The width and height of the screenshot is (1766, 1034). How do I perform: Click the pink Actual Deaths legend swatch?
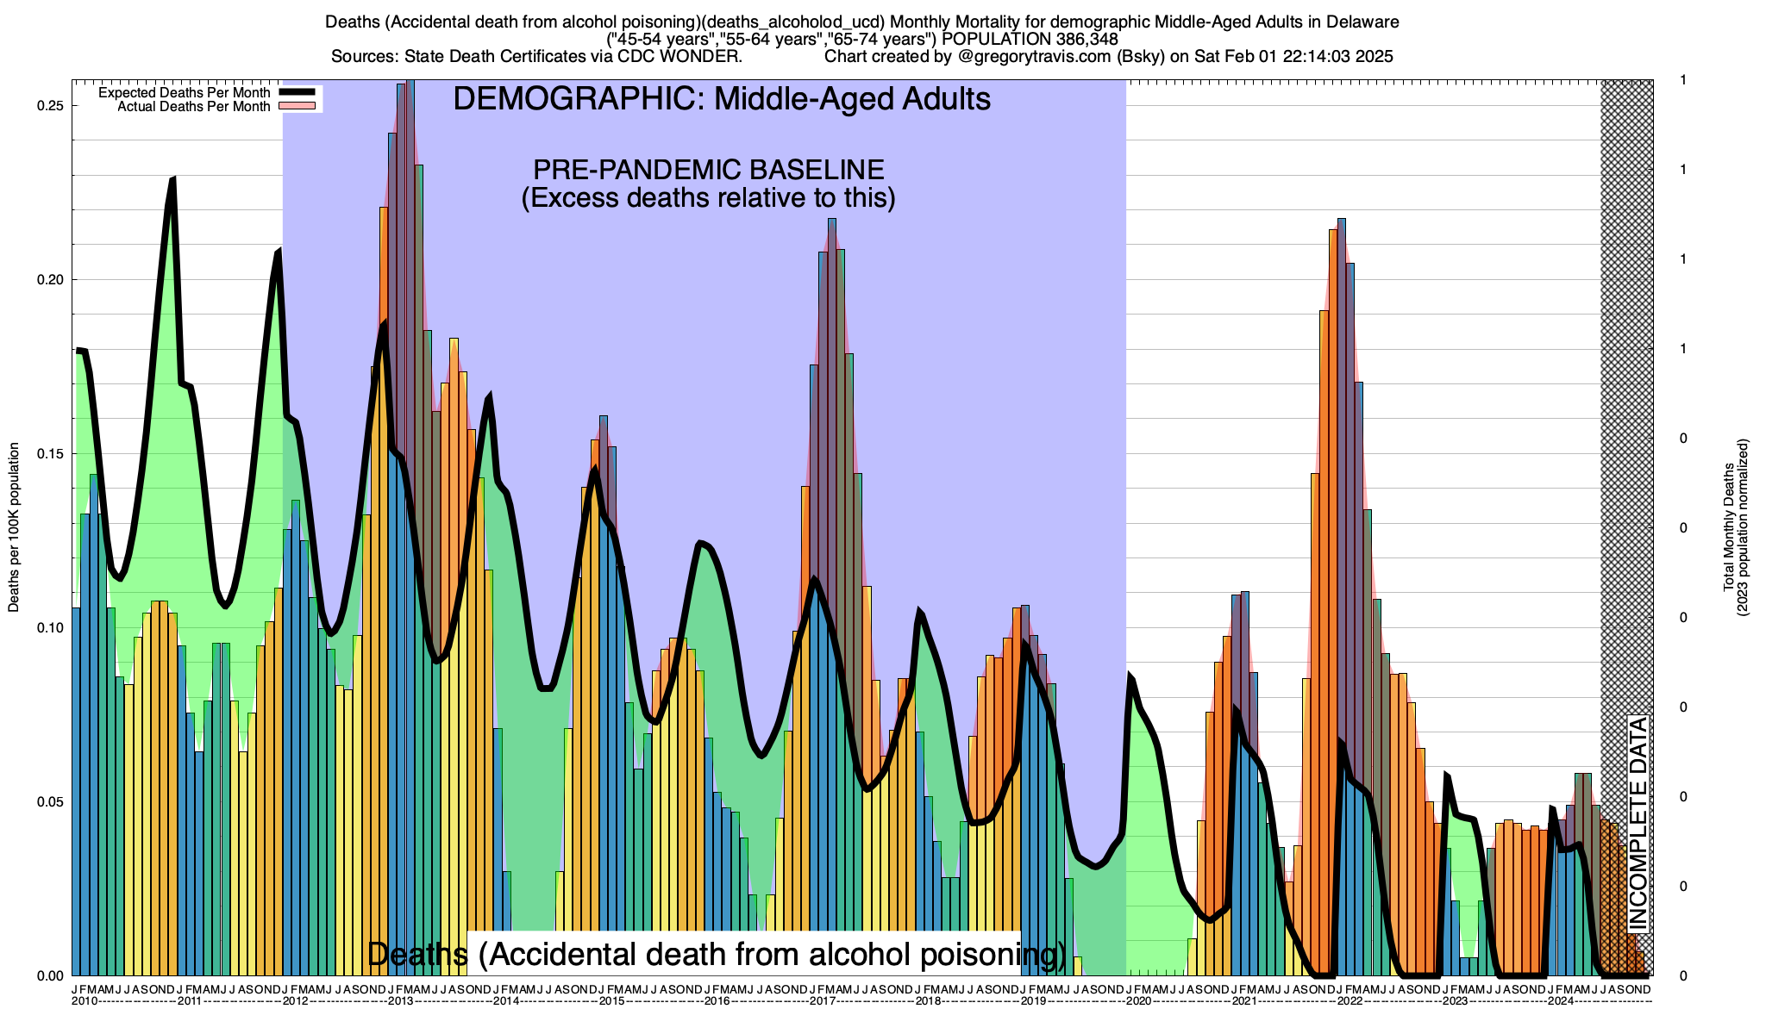298,106
